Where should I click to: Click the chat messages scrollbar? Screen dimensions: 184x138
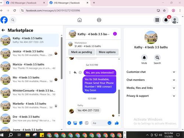coord(119,102)
